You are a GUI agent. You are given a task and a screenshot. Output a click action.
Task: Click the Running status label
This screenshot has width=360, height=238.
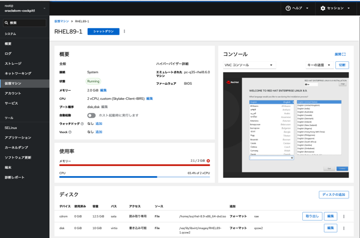(x=93, y=81)
